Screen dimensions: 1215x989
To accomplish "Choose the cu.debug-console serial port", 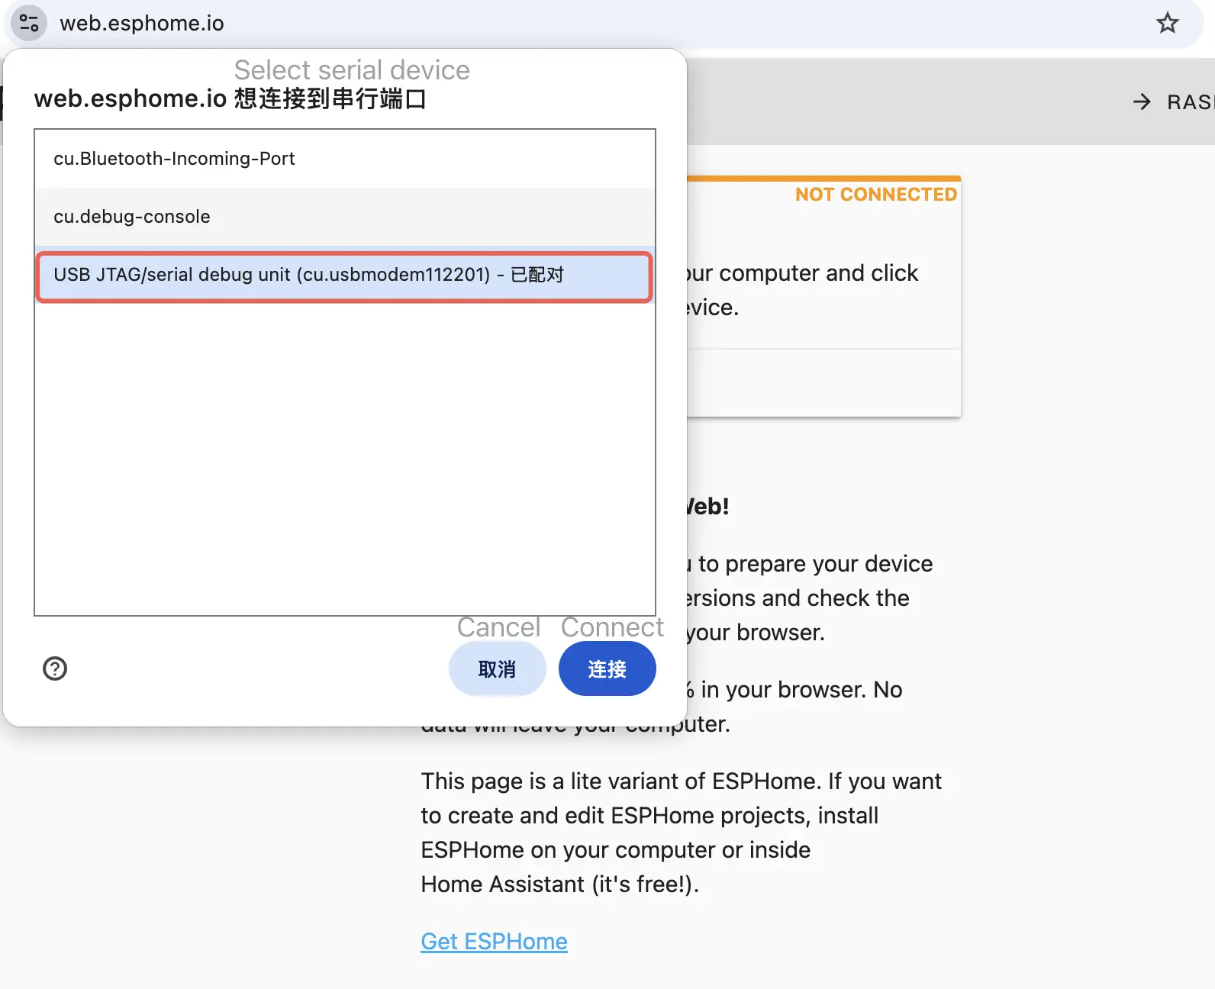I will tap(131, 217).
